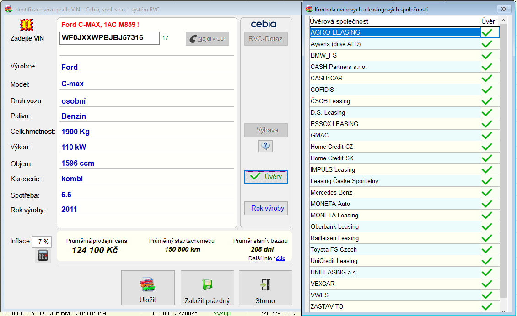Click the app icon in the Kontrola úvěrových title bar
The image size is (517, 316).
[x=309, y=9]
